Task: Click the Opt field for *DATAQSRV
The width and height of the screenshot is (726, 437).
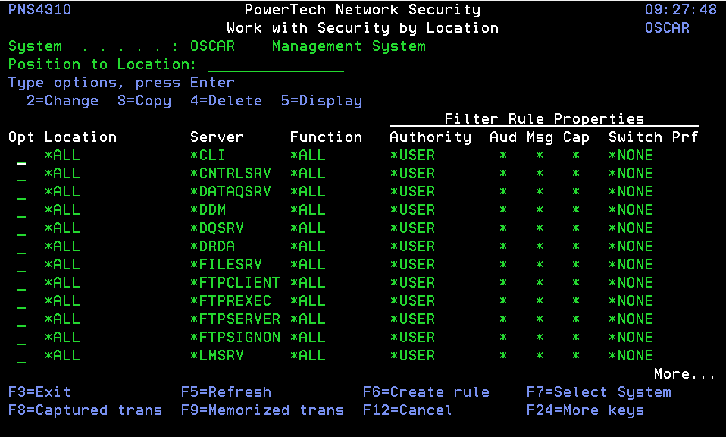Action: [x=21, y=192]
